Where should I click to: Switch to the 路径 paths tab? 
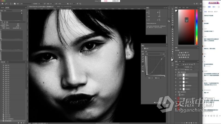click(183, 62)
